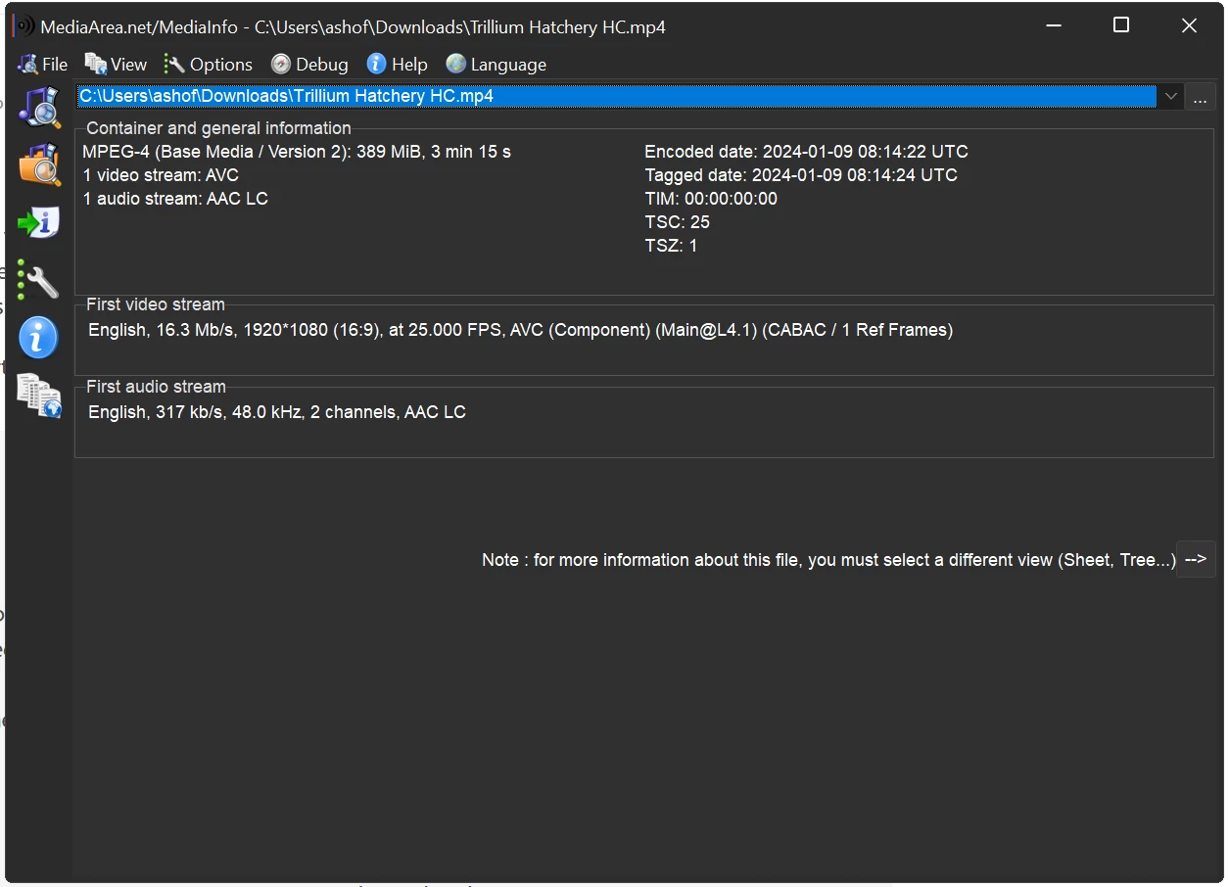Open the Language menu
Image resolution: width=1229 pixels, height=887 pixels.
coord(496,65)
